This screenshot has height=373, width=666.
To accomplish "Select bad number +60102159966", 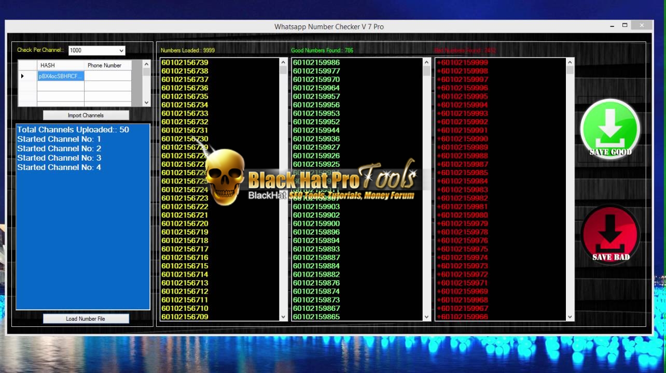I will click(462, 317).
